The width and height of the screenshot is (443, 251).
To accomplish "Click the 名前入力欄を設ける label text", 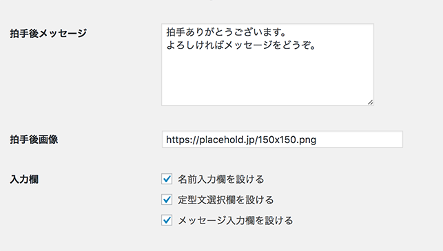I will pos(220,179).
